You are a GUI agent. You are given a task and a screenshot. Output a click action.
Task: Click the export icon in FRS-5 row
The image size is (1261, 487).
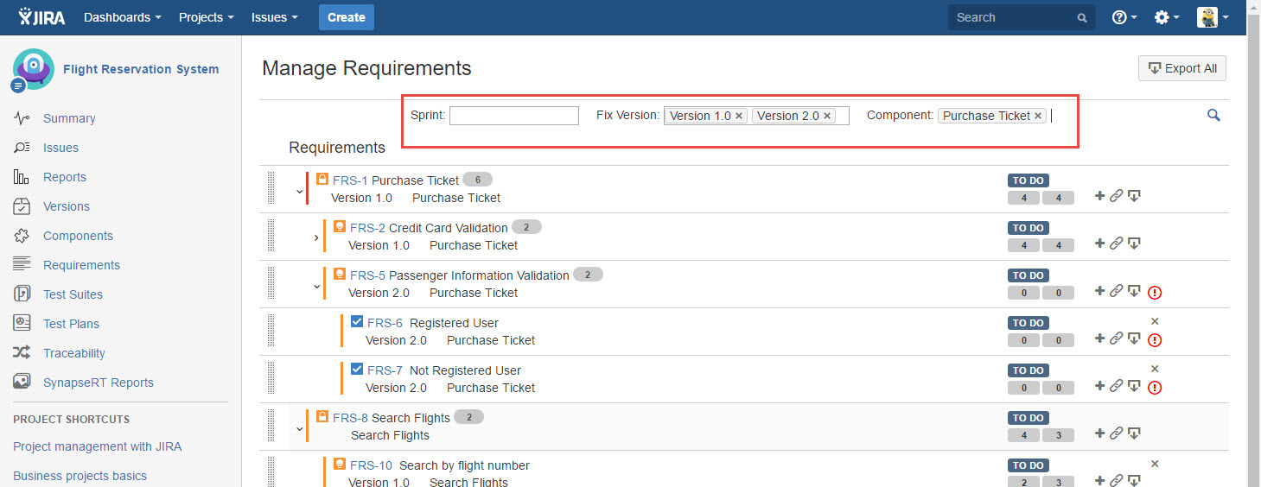pos(1134,291)
